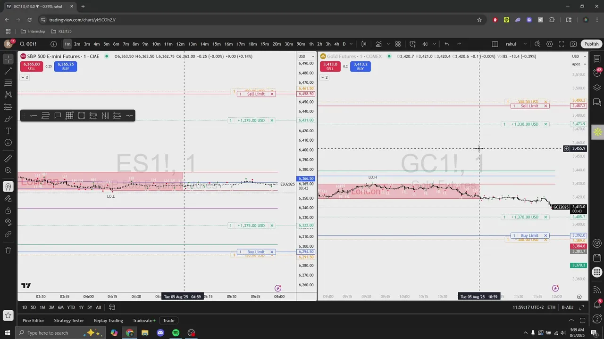
Task: Open the go-to-date calendar
Action: coord(112,307)
